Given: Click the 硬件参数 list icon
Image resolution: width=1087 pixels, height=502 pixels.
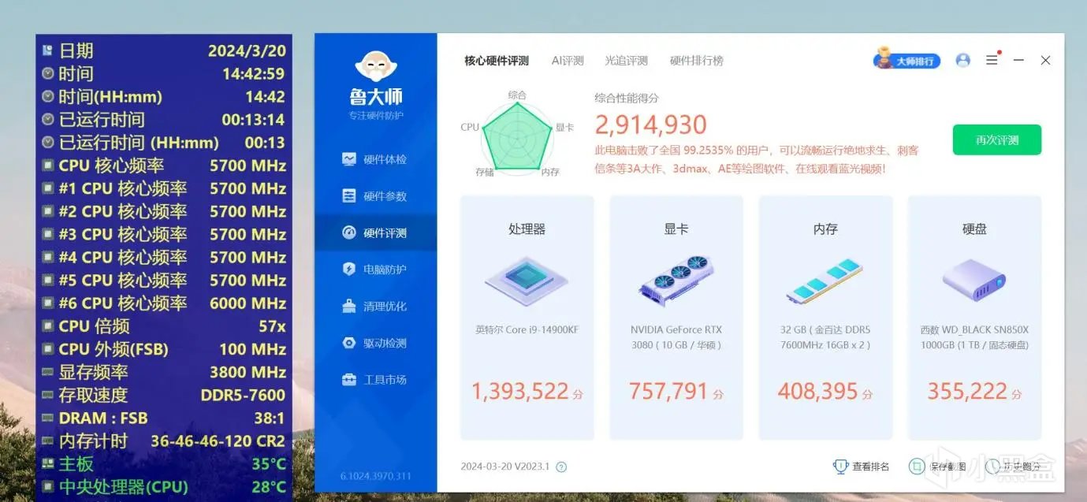Looking at the screenshot, I should [x=349, y=196].
